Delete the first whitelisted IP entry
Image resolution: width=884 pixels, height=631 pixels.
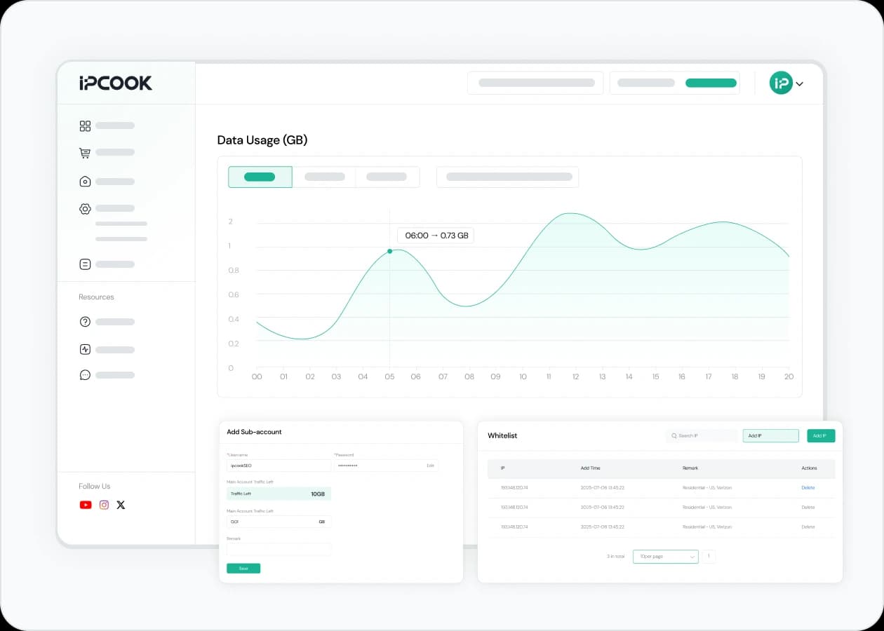808,487
